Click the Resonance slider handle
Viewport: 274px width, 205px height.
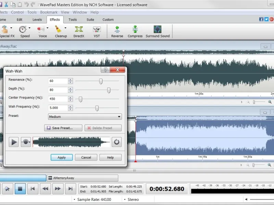point(101,81)
